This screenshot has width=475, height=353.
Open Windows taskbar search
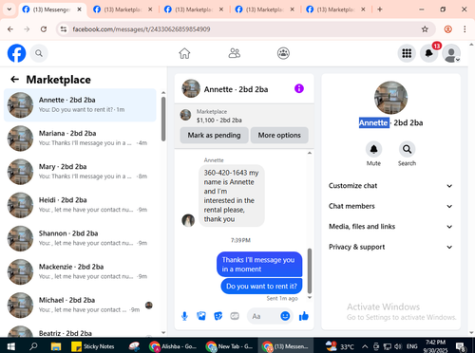[x=33, y=346]
